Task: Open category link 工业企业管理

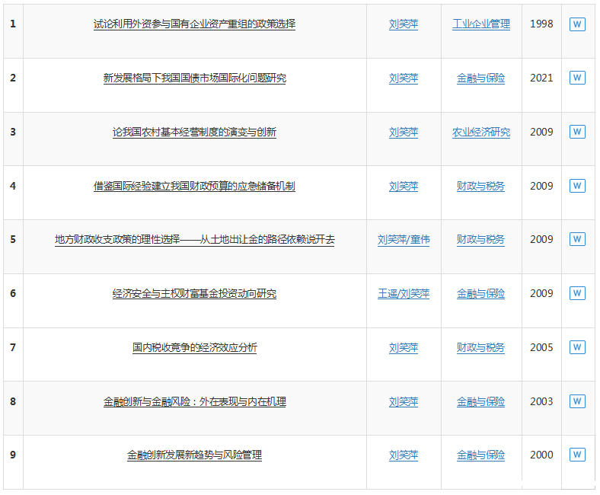Action: click(481, 24)
